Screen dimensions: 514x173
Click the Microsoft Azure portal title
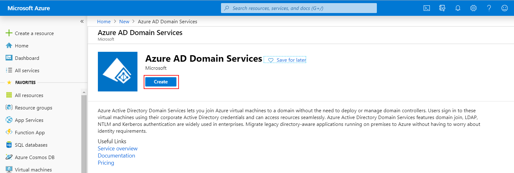pyautogui.click(x=29, y=8)
